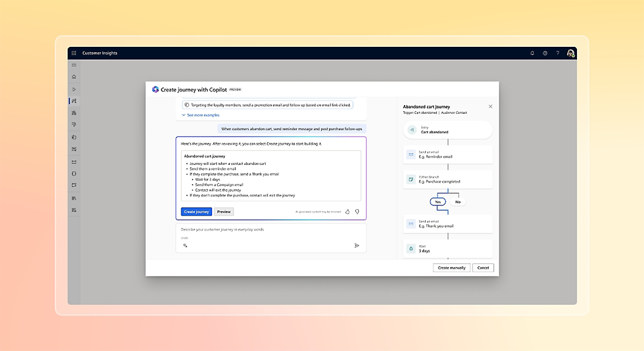Click the Abandoned cart journey summary heading
The image size is (644, 351).
(205, 156)
